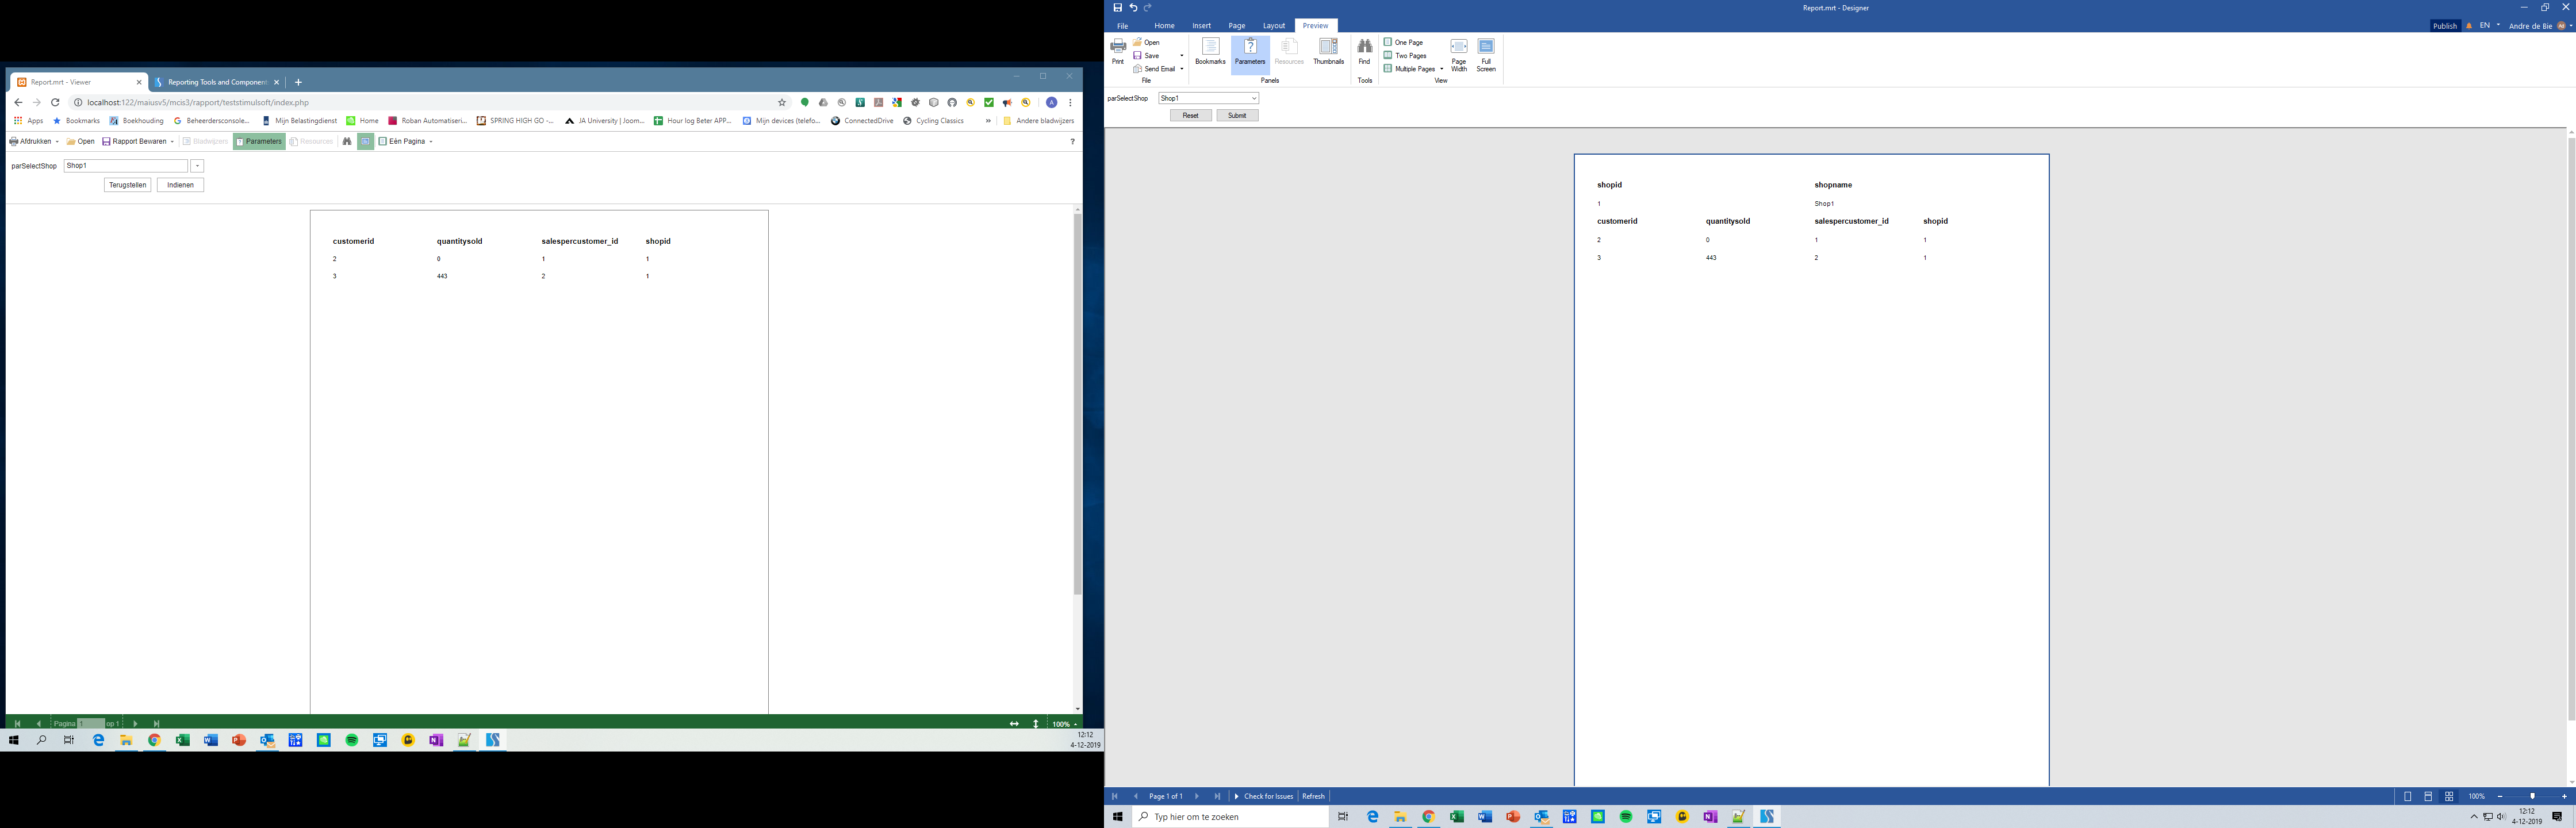Switch to continuous page mode in Designer status bar
The image size is (2576, 828).
(2428, 796)
